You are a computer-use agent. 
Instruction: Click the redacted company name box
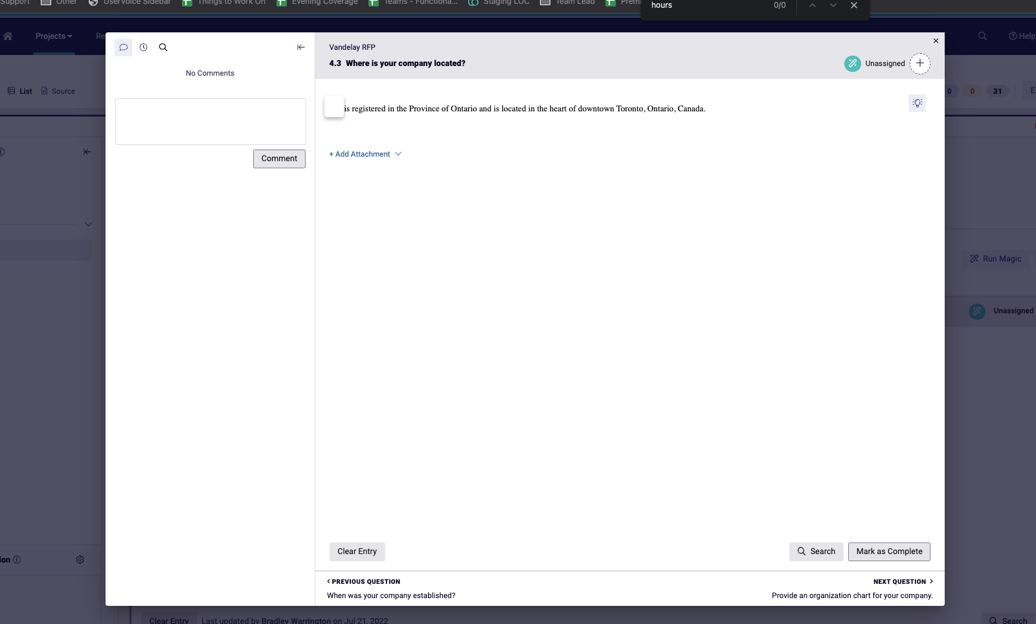point(334,106)
